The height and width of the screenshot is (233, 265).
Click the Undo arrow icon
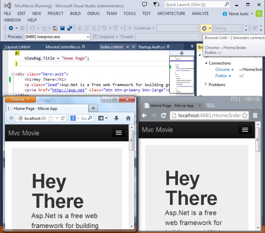[x=104, y=28]
